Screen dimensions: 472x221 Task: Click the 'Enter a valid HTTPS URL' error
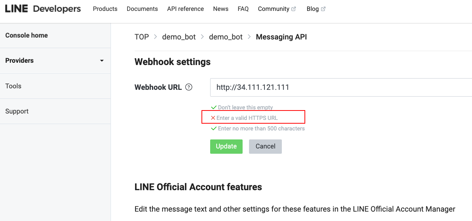point(247,118)
